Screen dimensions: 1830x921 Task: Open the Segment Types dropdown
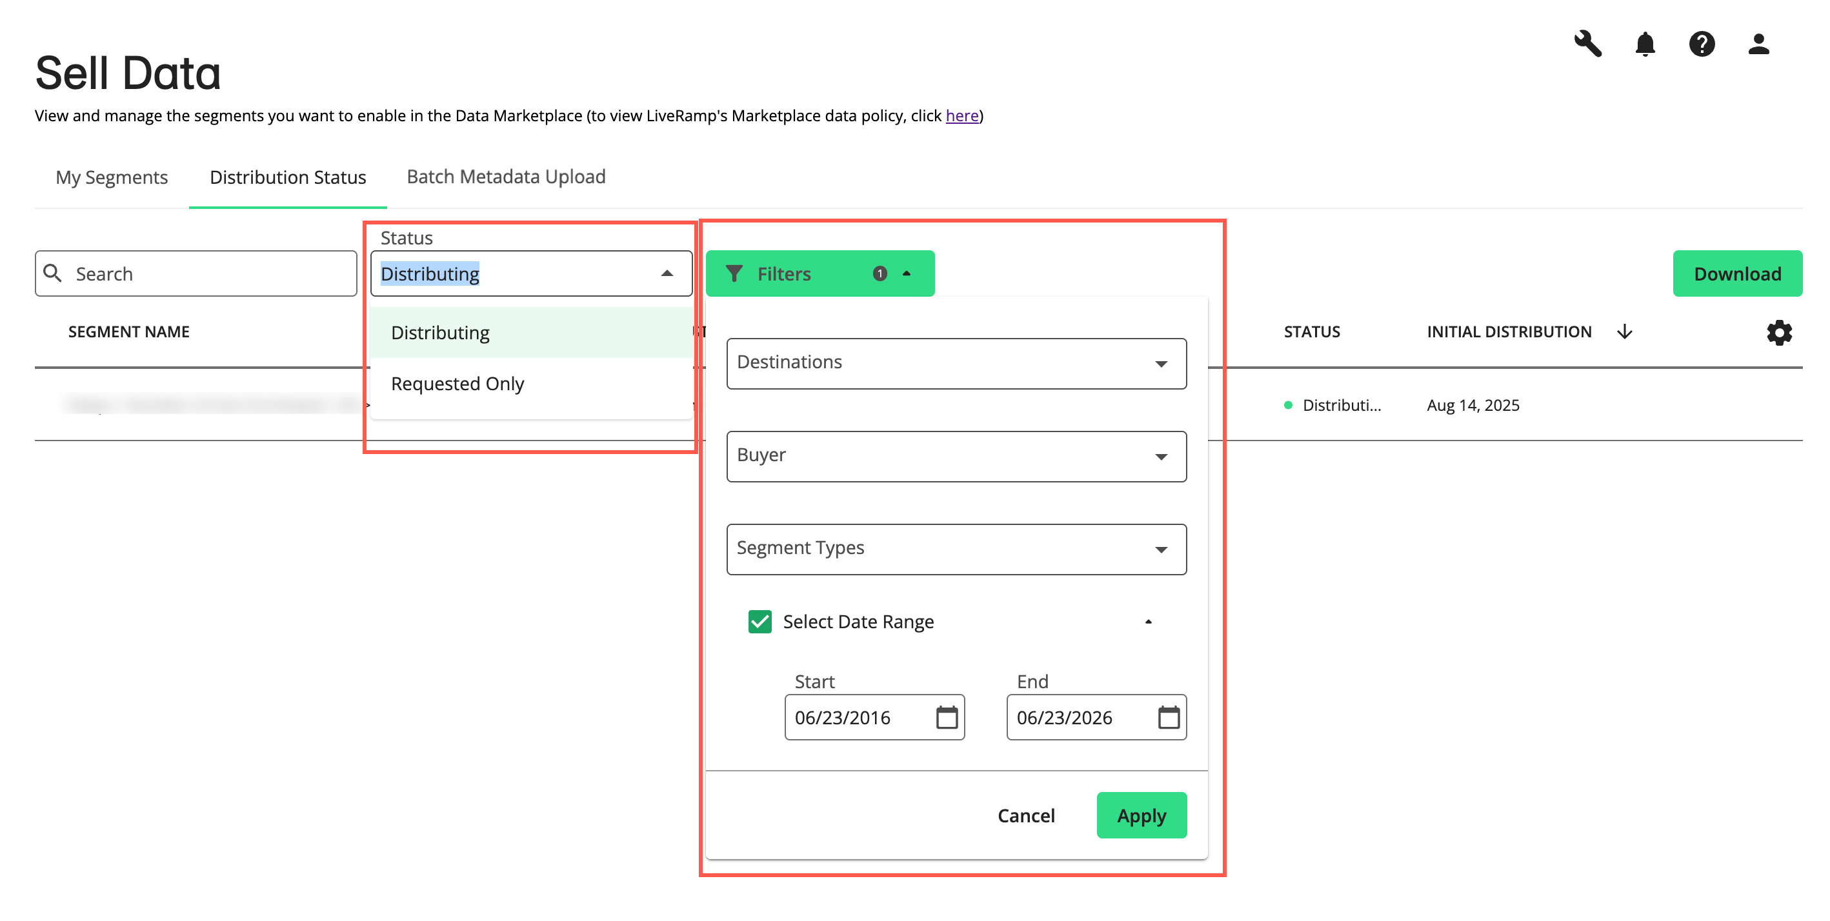coord(956,549)
